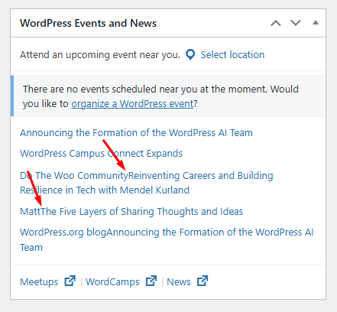Open the WordPress.org blog AI Team announcement
The width and height of the screenshot is (337, 312).
pos(167,239)
